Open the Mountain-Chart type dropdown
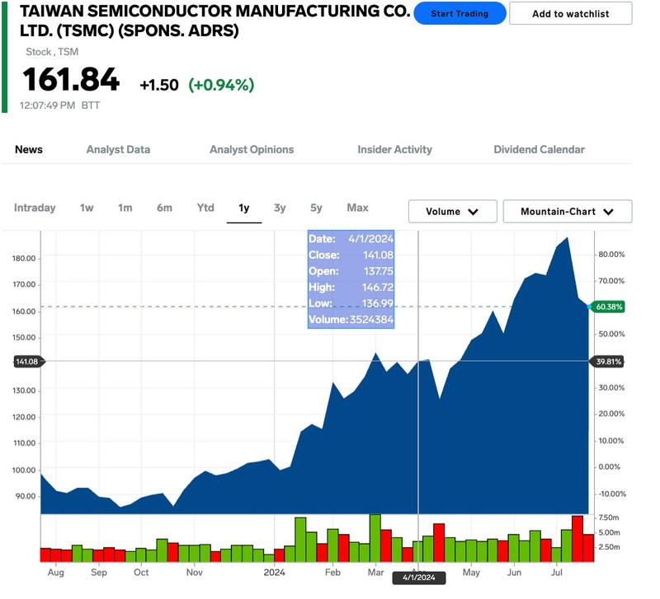 click(x=568, y=212)
